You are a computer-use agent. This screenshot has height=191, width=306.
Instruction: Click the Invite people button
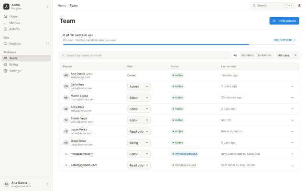coord(284,21)
